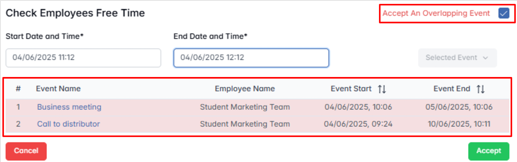Click the End Date and Time field
Image resolution: width=517 pixels, height=162 pixels.
click(251, 58)
